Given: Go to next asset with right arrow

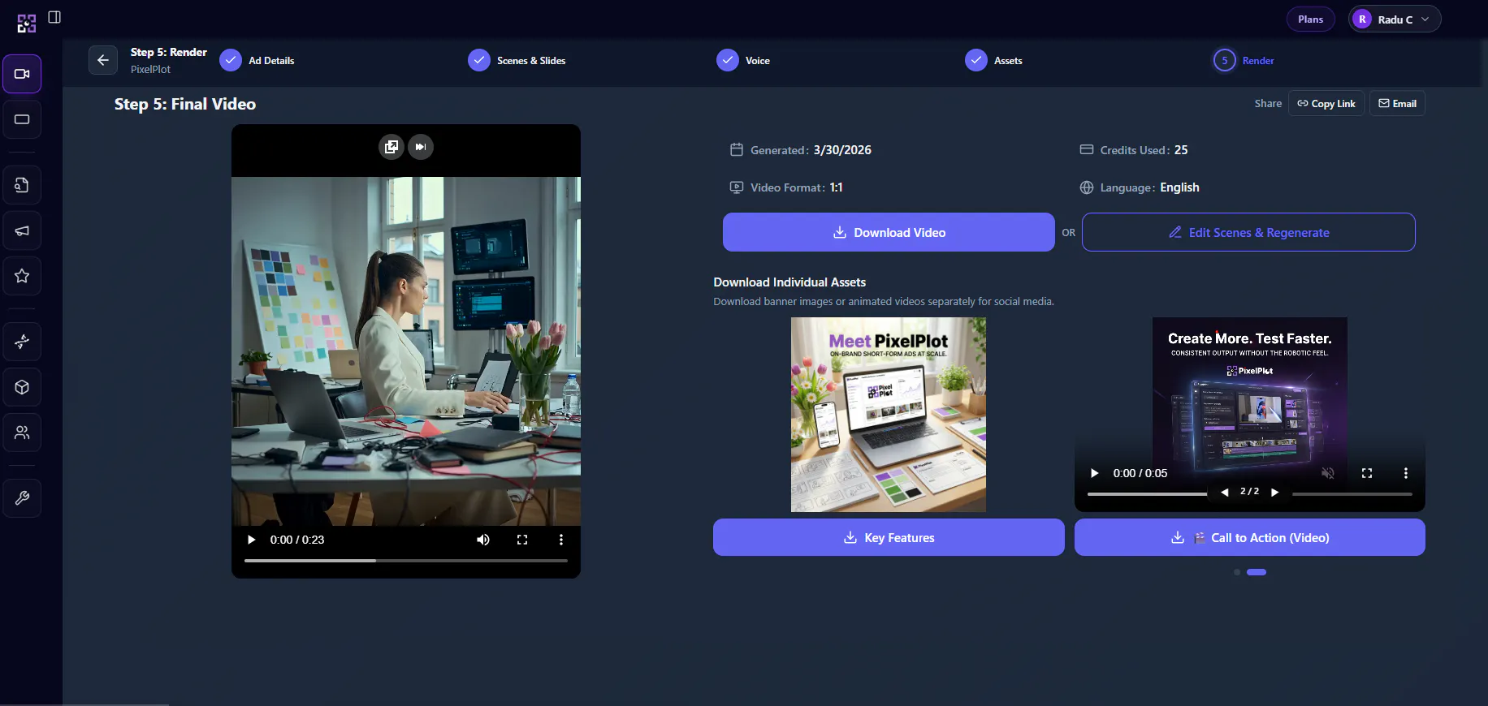Looking at the screenshot, I should pos(1275,492).
